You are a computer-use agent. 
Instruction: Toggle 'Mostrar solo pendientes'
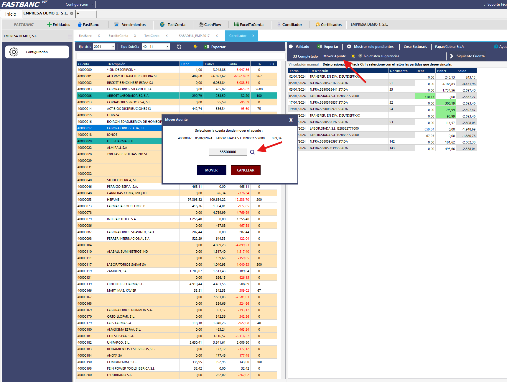point(349,46)
